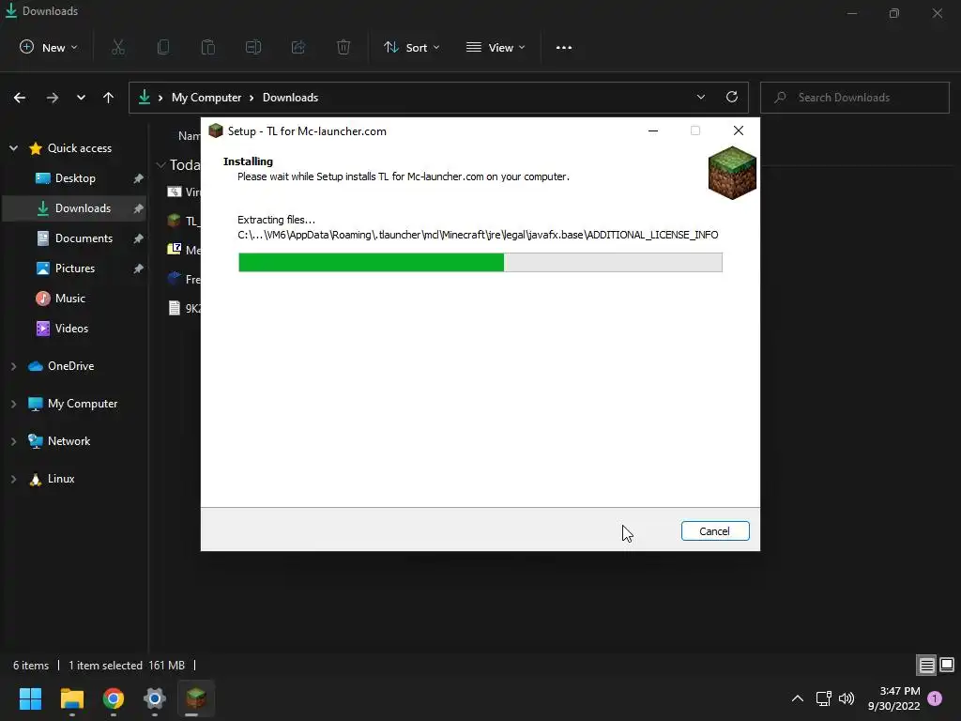This screenshot has height=721, width=961.
Task: Expand the Linux tree node
Action: click(13, 479)
